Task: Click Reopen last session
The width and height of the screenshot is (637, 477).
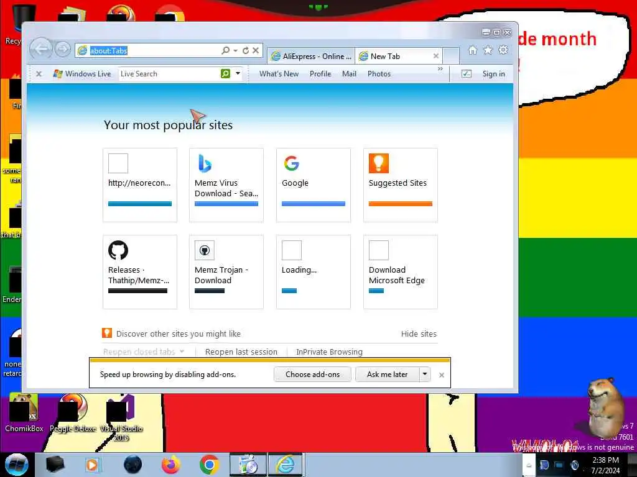Action: [x=241, y=352]
